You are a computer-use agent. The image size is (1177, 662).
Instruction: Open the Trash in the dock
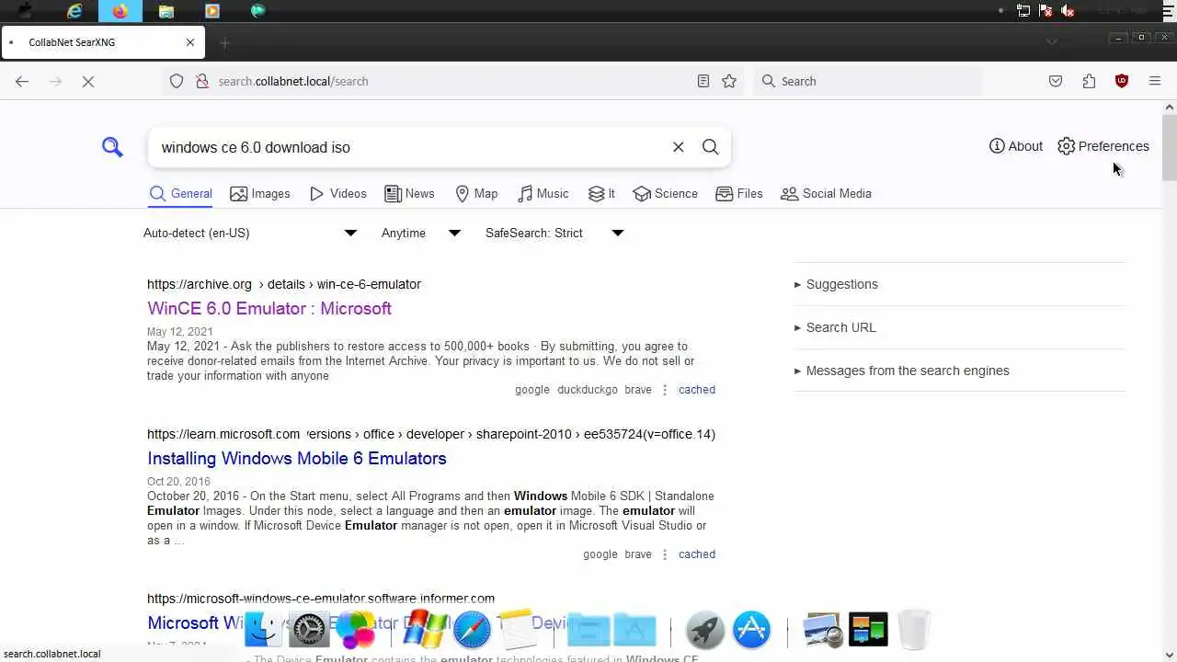click(x=914, y=630)
